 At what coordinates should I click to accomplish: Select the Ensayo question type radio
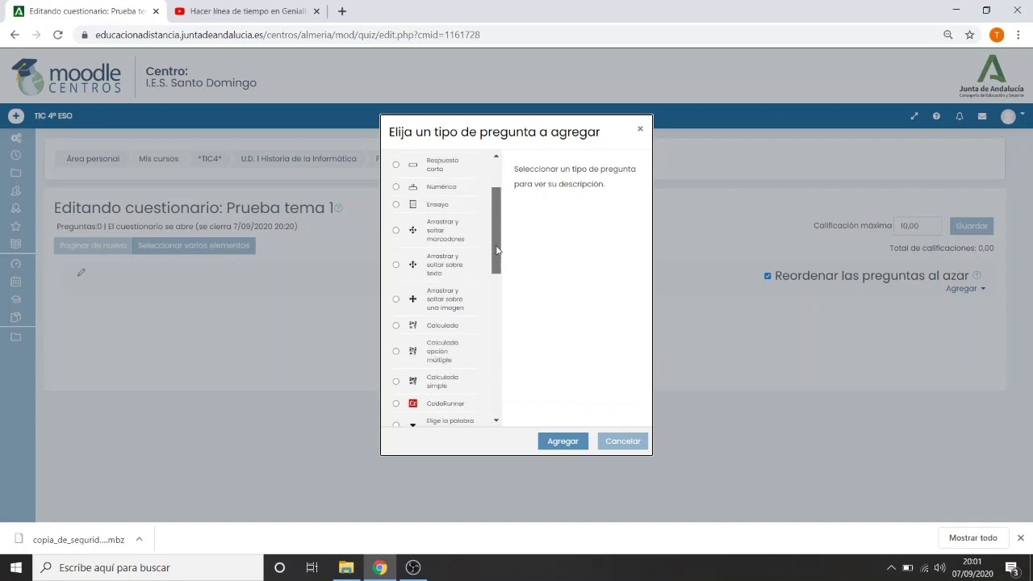pyautogui.click(x=395, y=204)
